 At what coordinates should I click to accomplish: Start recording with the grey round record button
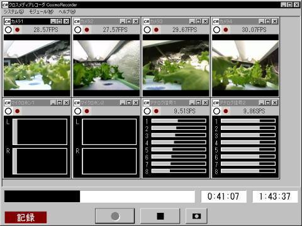[x=115, y=216]
